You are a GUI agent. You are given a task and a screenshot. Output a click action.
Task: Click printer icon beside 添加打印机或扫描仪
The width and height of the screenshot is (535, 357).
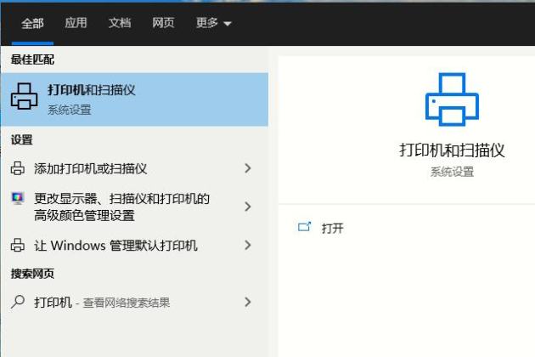click(17, 168)
